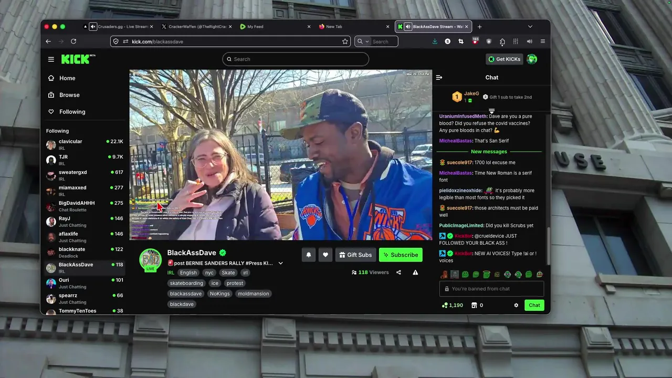Click the crop screenshot extension icon
The width and height of the screenshot is (672, 378).
click(x=461, y=41)
